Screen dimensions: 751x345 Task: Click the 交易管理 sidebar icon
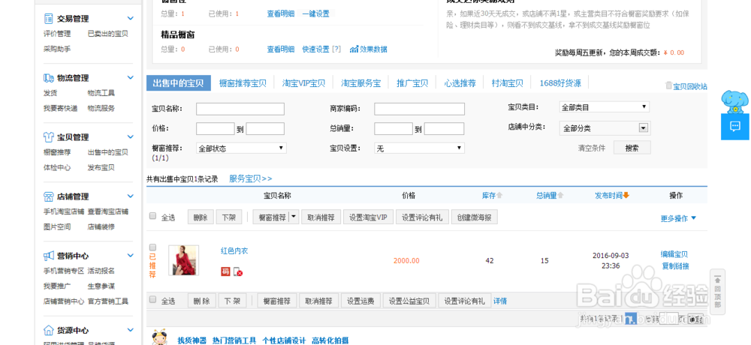pyautogui.click(x=48, y=19)
